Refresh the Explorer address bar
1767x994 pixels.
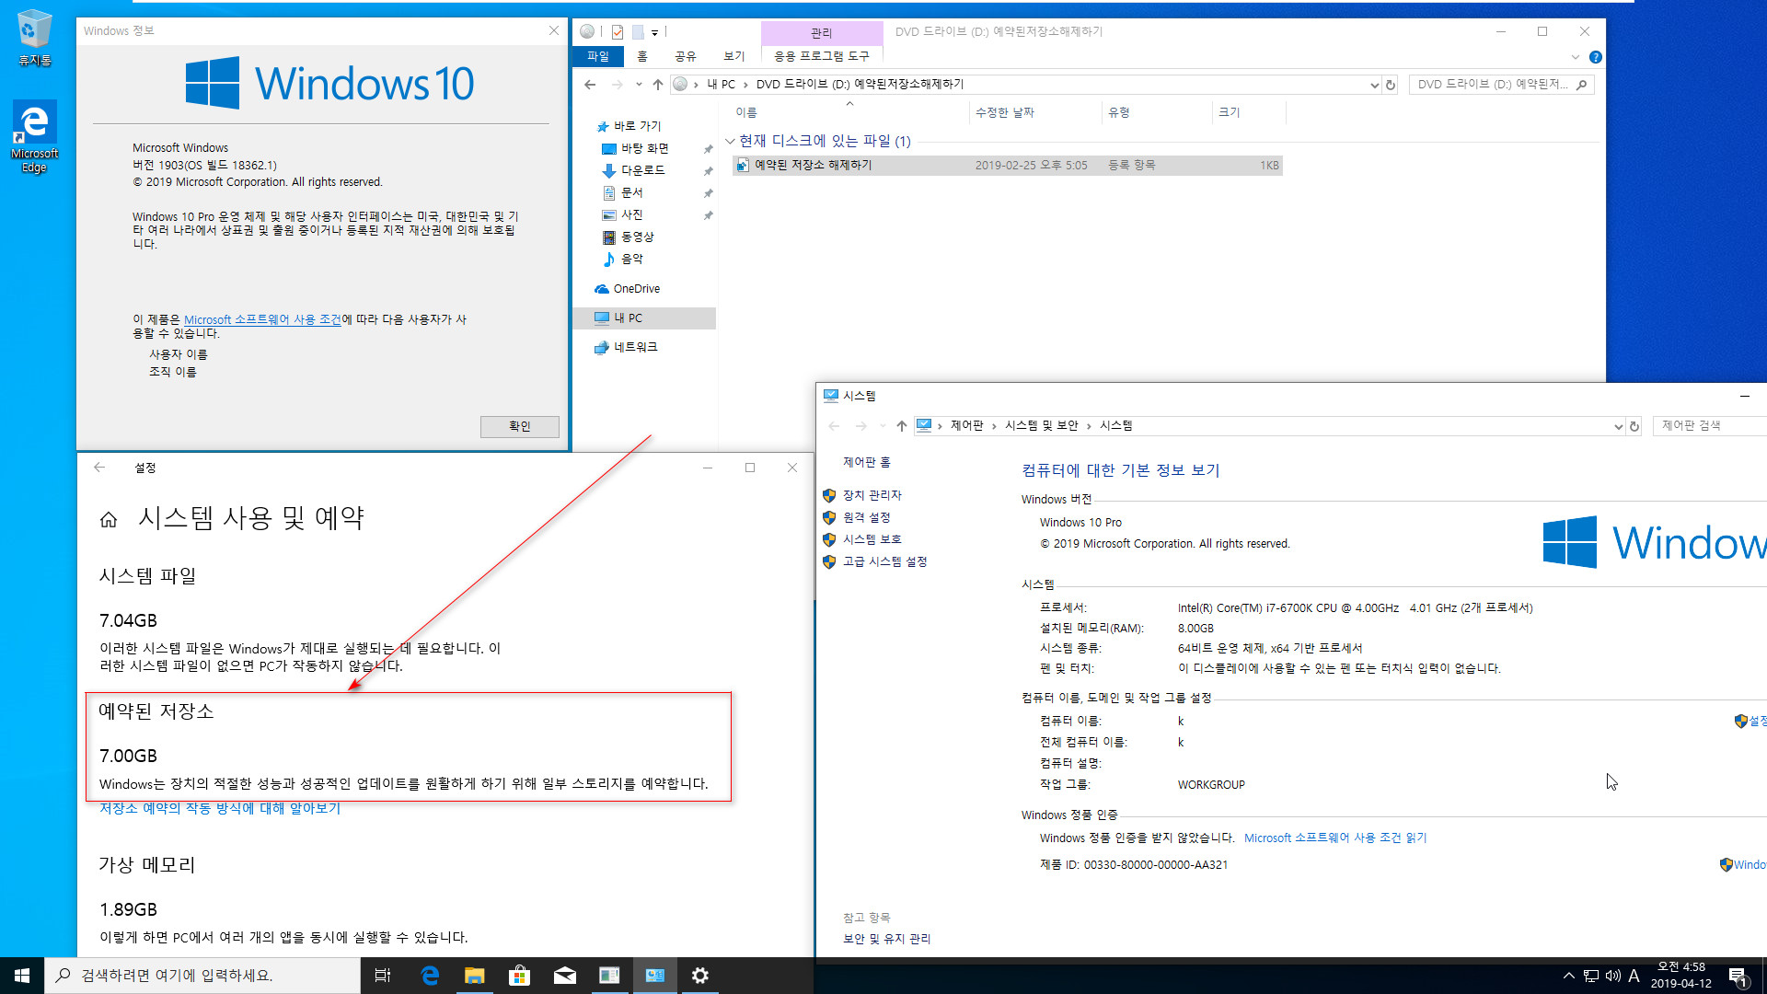[x=1391, y=85]
